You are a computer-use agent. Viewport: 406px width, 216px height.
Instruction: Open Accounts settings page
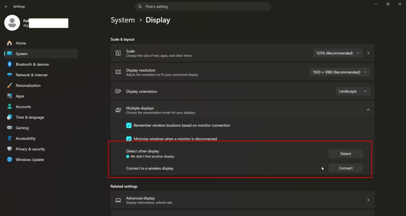pyautogui.click(x=41, y=106)
